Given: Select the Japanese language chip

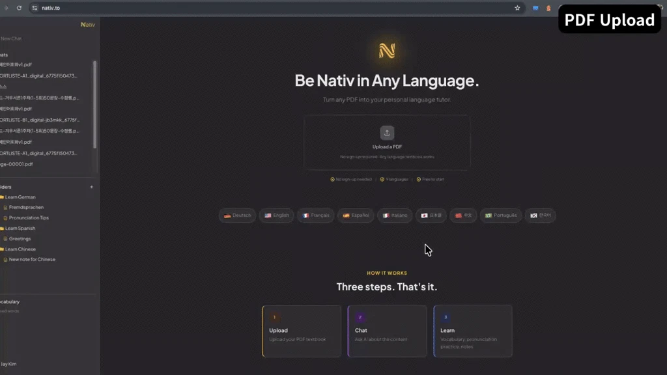Looking at the screenshot, I should (431, 215).
